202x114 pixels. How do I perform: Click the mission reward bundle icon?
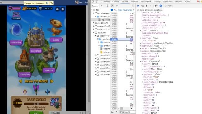tap(55, 103)
